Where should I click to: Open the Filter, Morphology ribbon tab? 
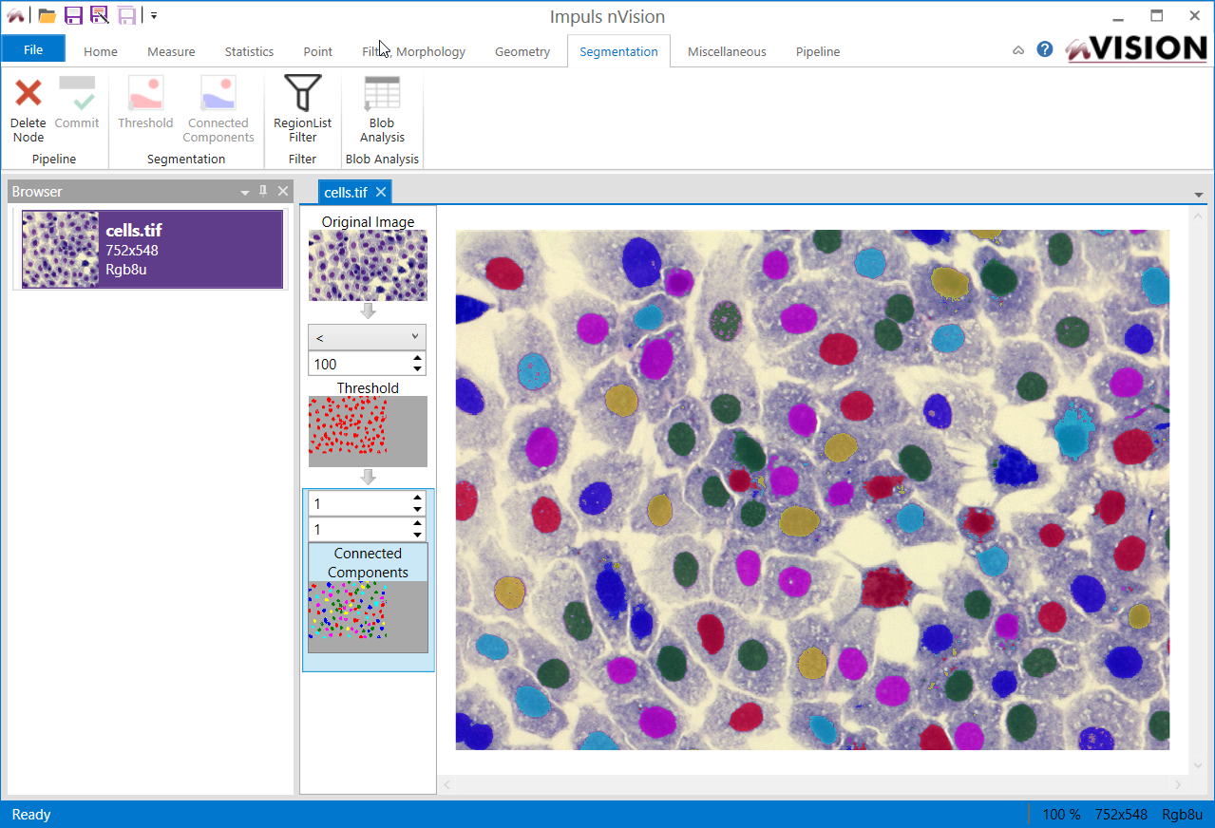414,52
